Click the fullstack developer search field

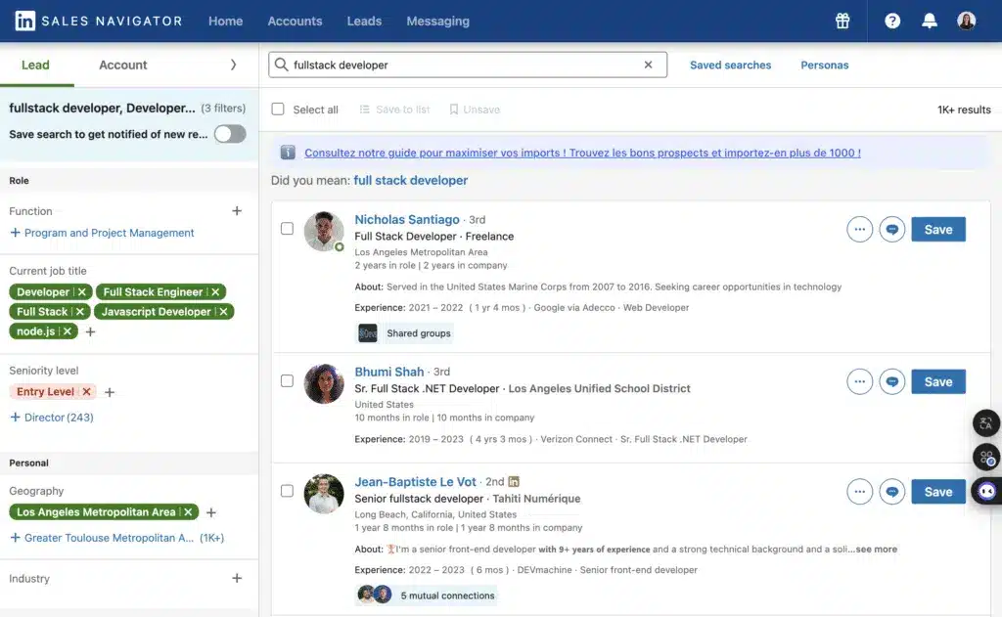(460, 66)
